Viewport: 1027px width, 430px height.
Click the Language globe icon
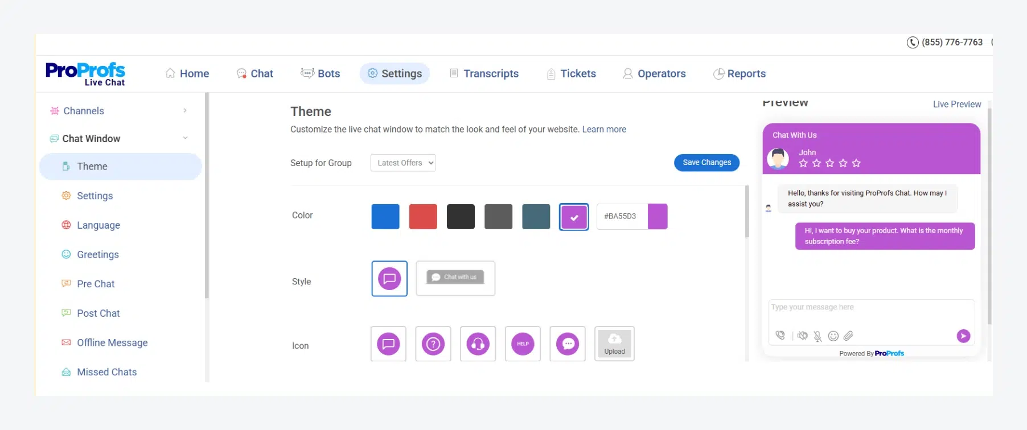click(x=66, y=225)
